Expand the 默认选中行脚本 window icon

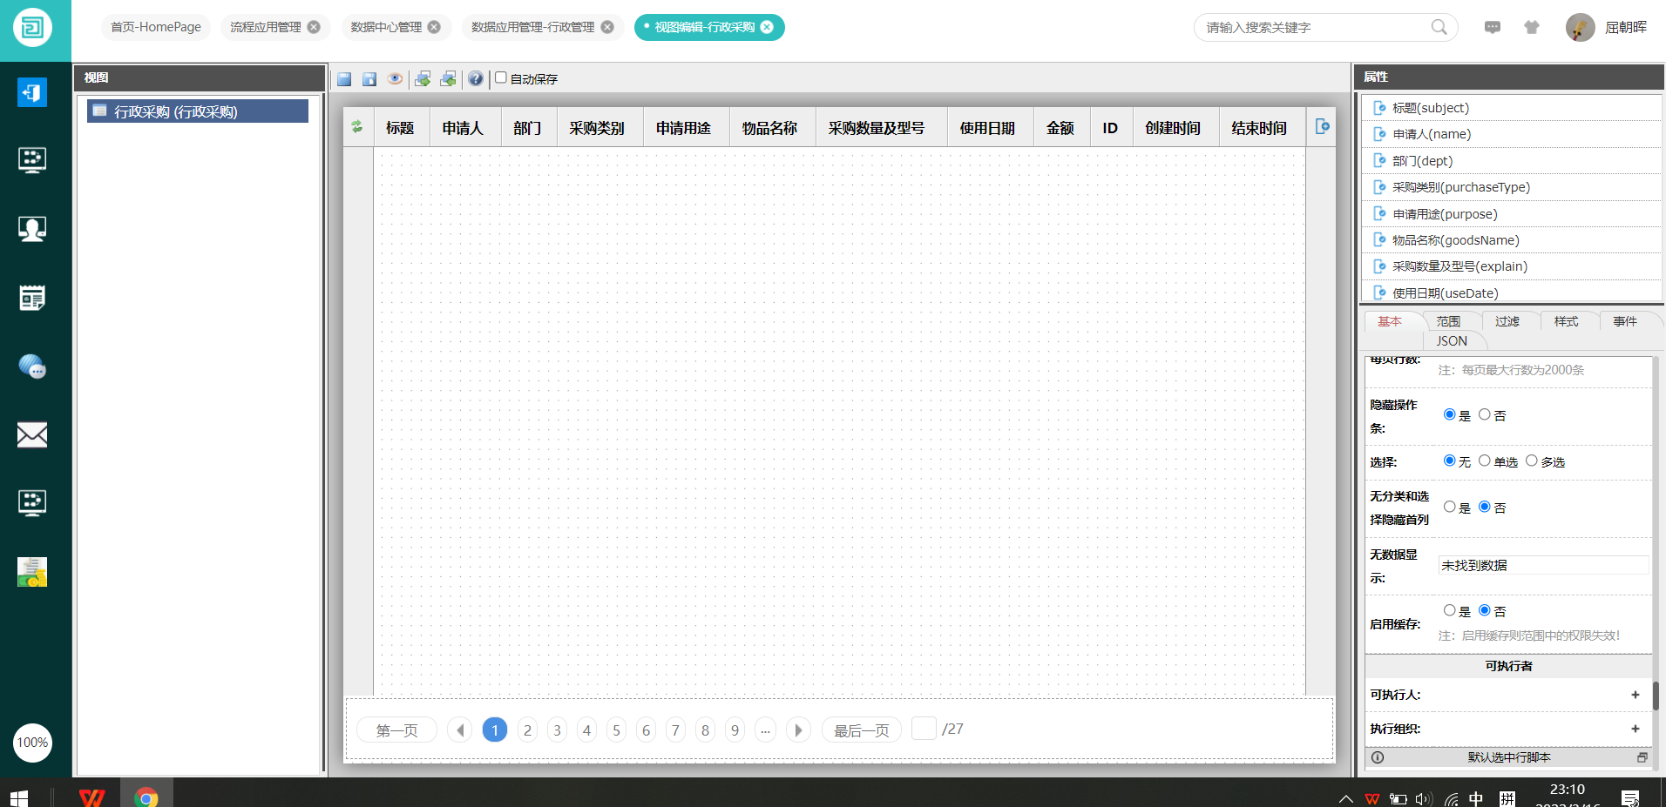point(1642,757)
